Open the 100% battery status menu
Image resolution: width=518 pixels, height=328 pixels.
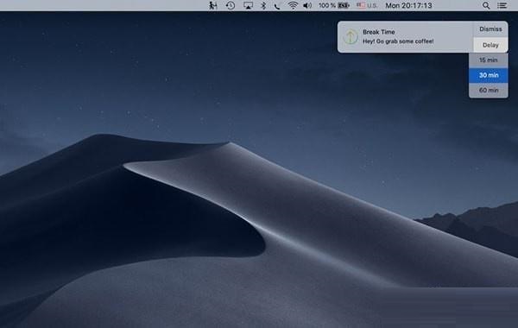tap(334, 5)
